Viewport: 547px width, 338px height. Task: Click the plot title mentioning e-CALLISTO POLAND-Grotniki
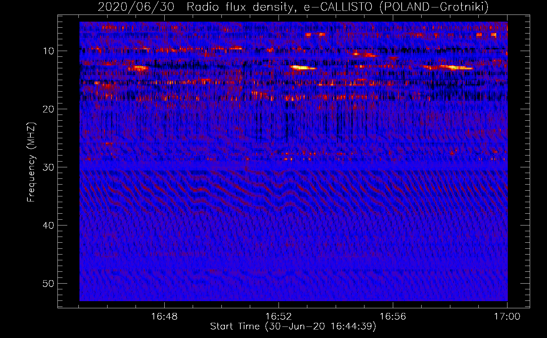pyautogui.click(x=293, y=7)
